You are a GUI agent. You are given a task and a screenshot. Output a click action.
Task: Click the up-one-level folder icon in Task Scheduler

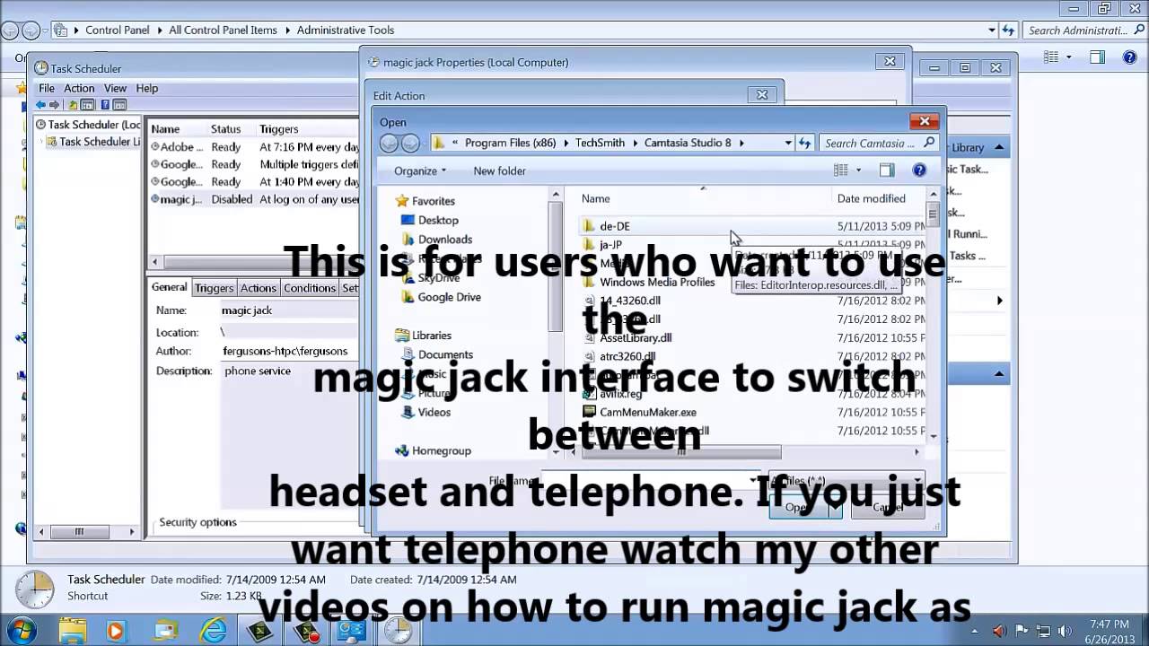(74, 105)
